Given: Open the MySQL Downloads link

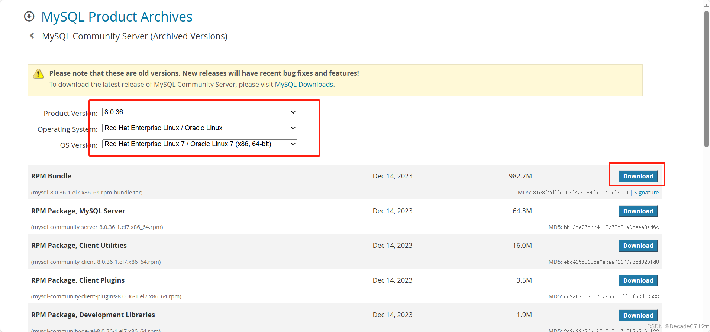Looking at the screenshot, I should pos(304,85).
